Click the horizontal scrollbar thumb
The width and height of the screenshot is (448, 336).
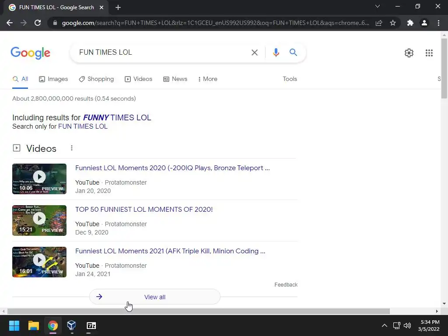[x=199, y=311]
